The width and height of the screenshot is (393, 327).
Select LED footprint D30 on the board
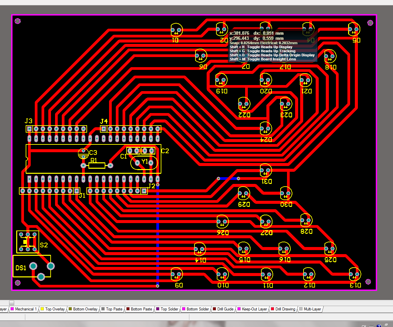286,193
